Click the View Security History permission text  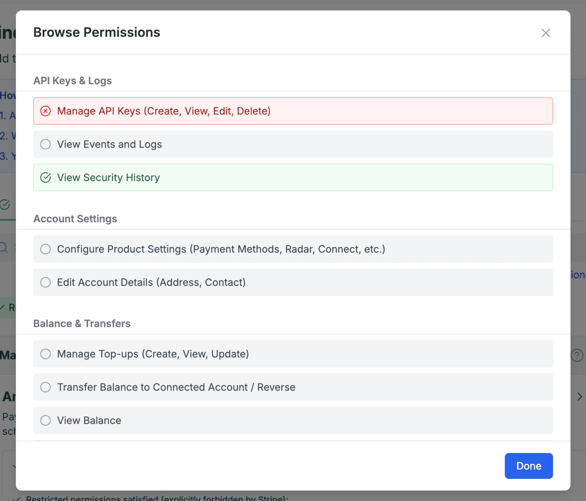pyautogui.click(x=108, y=177)
